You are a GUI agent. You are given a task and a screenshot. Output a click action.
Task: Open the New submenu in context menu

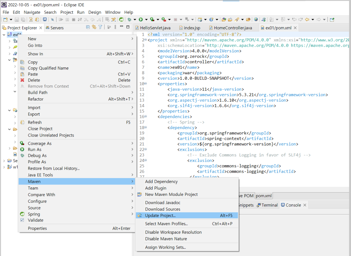[77, 39]
